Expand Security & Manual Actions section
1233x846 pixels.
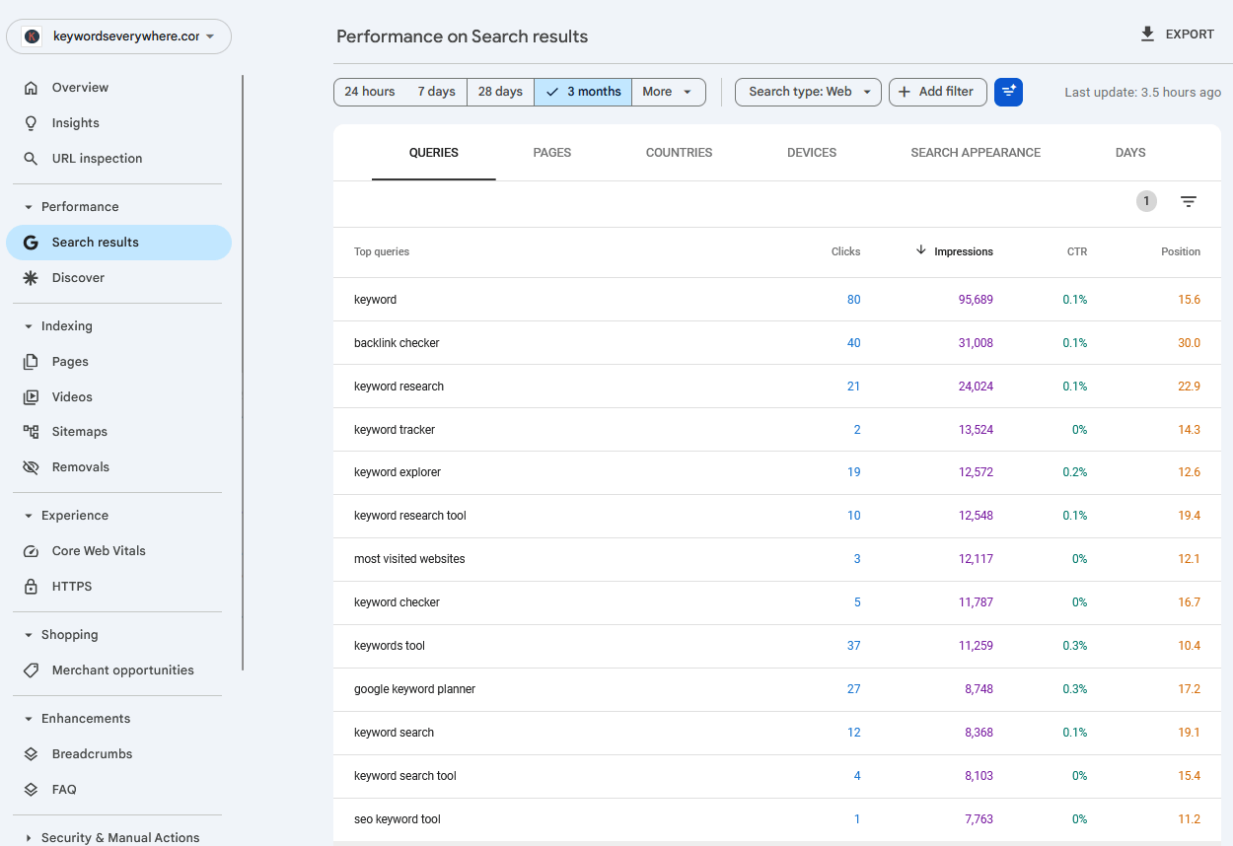[29, 838]
